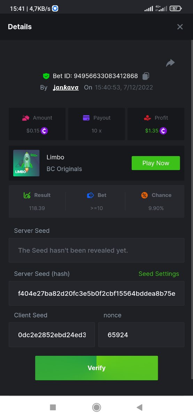Tap the green verified shield icon
The height and width of the screenshot is (419, 193).
(46, 76)
